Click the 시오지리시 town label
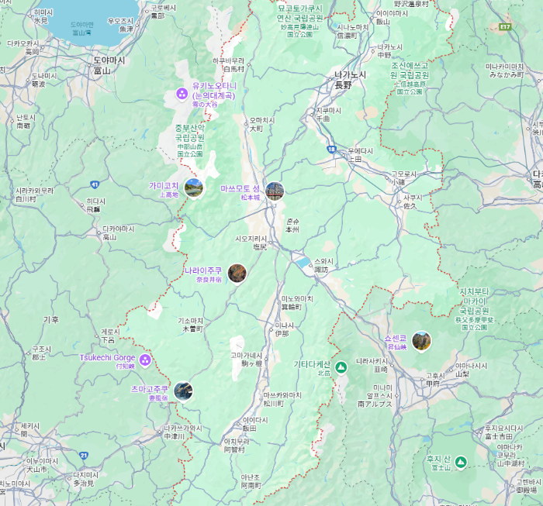 [251, 243]
